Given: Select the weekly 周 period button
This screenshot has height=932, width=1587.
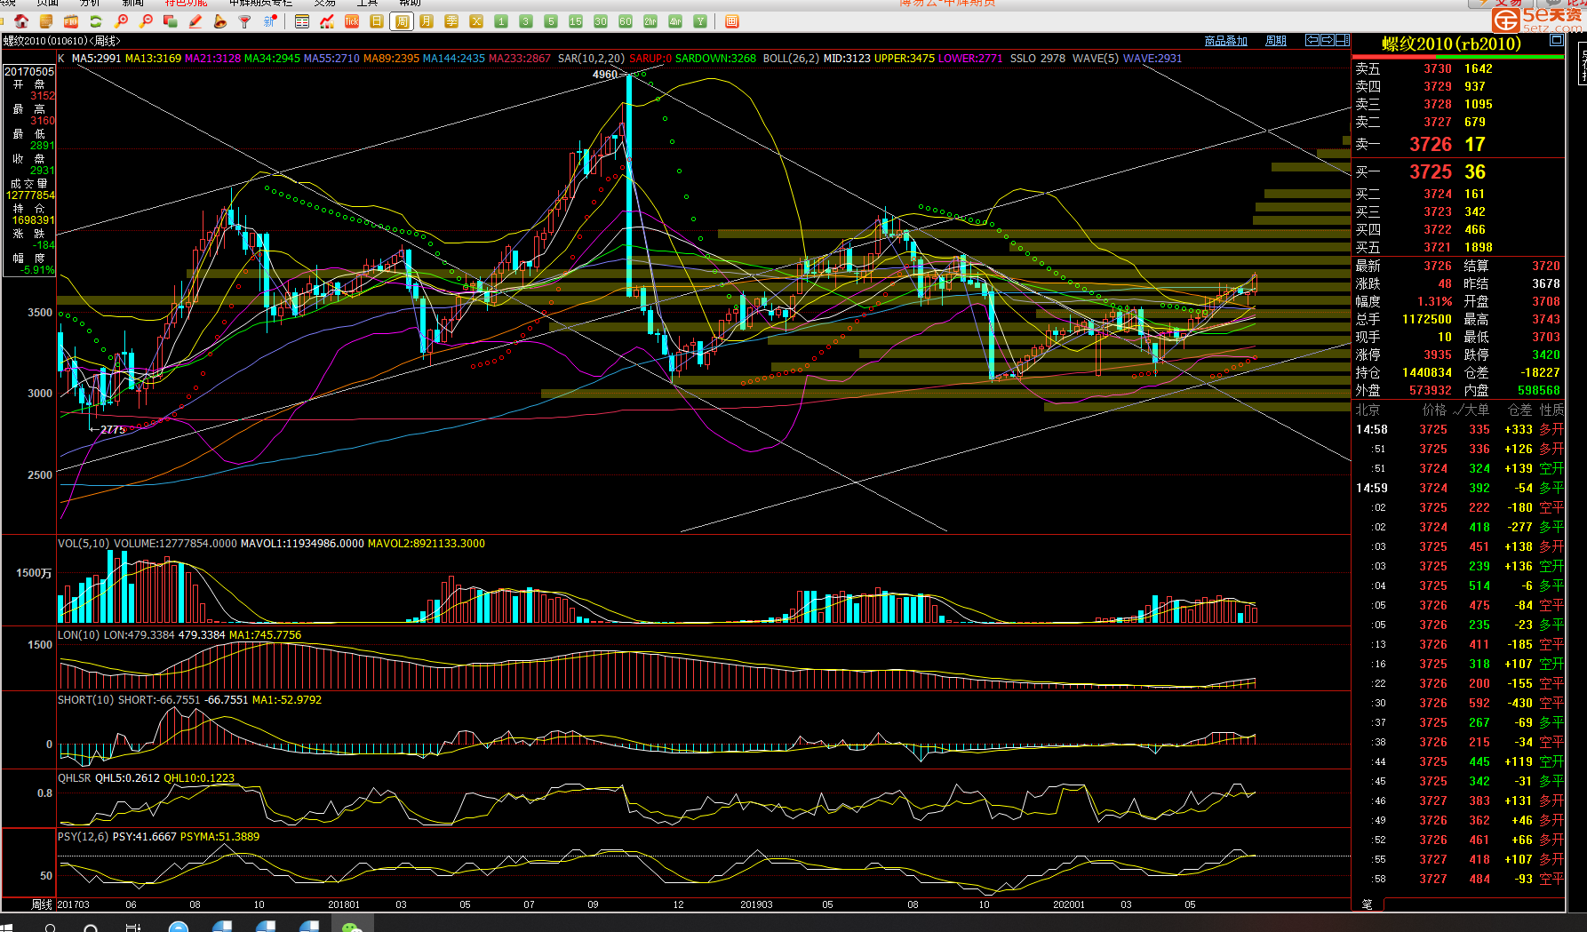Looking at the screenshot, I should [x=403, y=21].
